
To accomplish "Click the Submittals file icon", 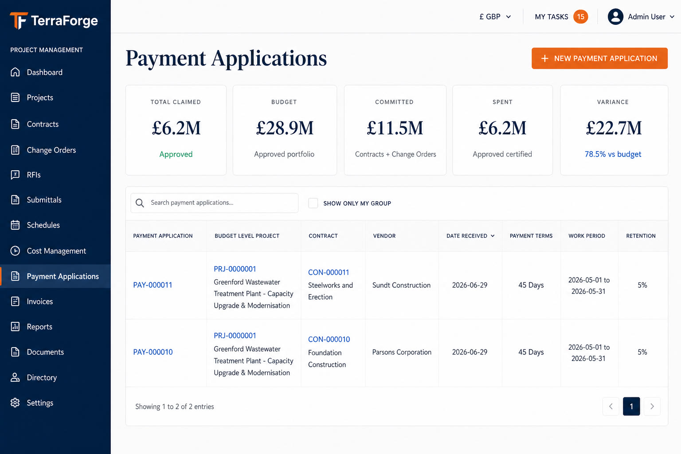I will point(15,200).
